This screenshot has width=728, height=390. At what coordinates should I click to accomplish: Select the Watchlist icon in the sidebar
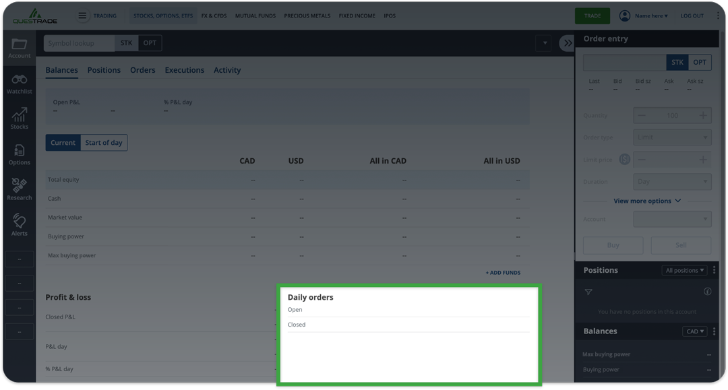click(19, 84)
